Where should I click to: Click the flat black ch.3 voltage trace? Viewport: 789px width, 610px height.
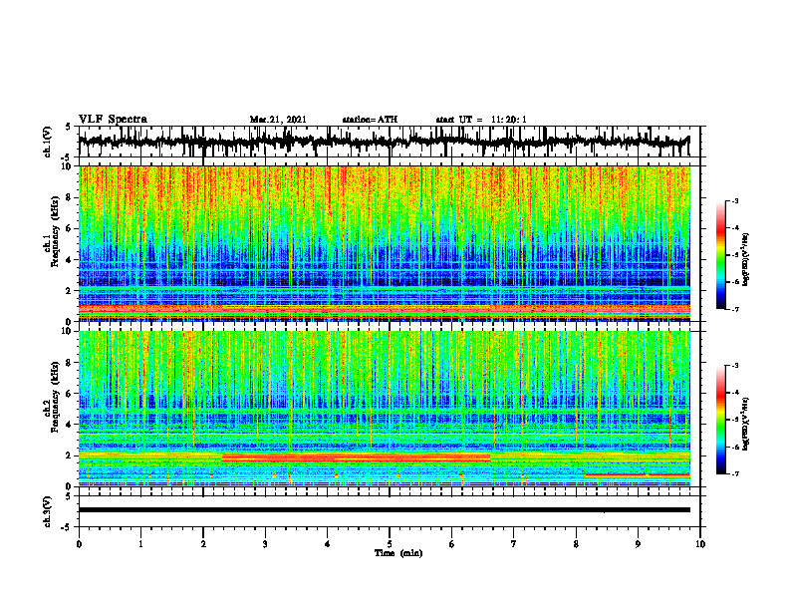click(x=384, y=510)
